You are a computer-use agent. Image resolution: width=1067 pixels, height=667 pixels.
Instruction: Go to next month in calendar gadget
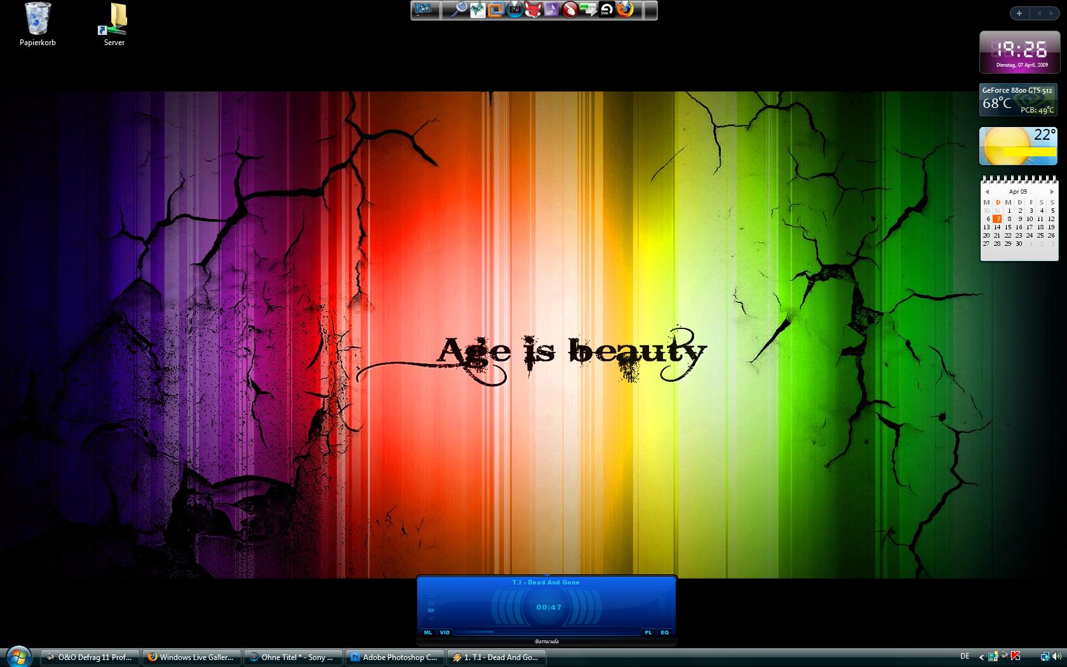point(1052,192)
